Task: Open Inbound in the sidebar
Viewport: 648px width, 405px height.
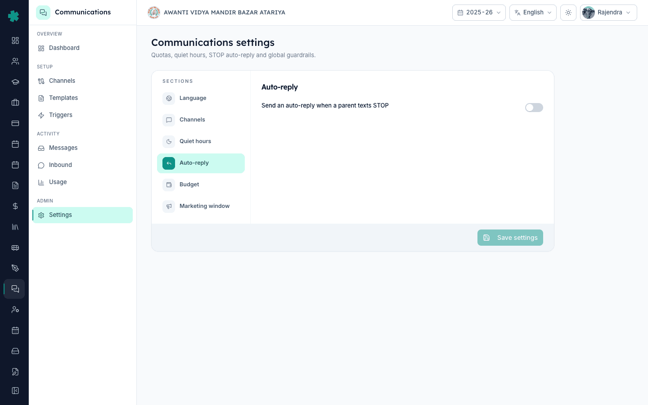Action: [82, 165]
